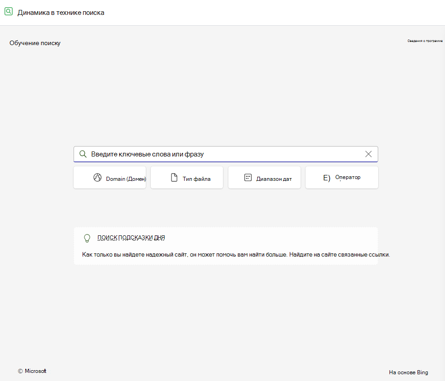The image size is (445, 381).
Task: Click the Microsoft copyright text
Action: point(32,371)
